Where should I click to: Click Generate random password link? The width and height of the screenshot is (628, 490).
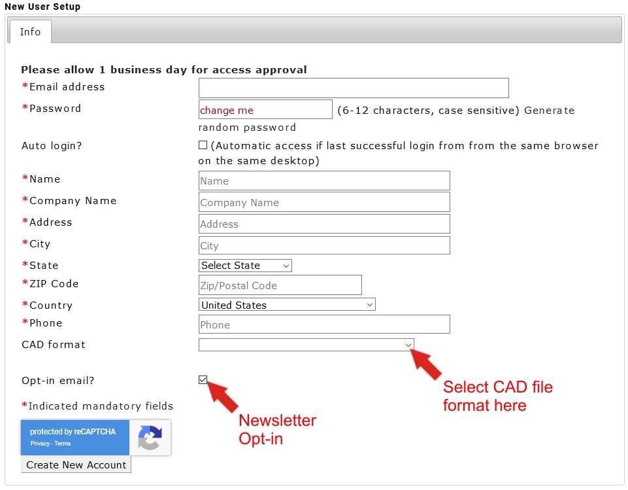click(549, 111)
